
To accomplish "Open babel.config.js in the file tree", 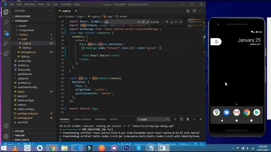I will click(x=33, y=100).
